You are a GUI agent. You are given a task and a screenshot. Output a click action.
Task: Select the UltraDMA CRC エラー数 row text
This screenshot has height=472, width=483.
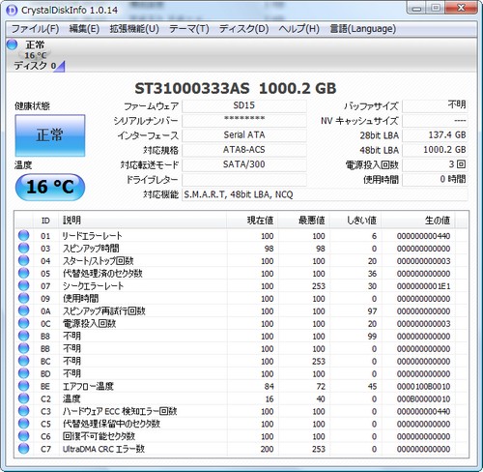click(x=103, y=449)
